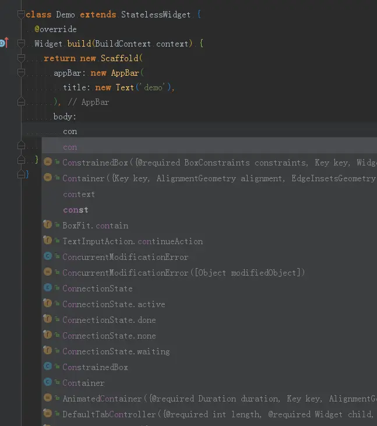
Task: Click field icon next to ConnectionState.active
Action: tap(48, 303)
